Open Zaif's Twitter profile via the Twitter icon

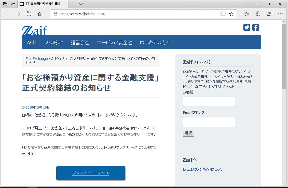[x=246, y=27]
